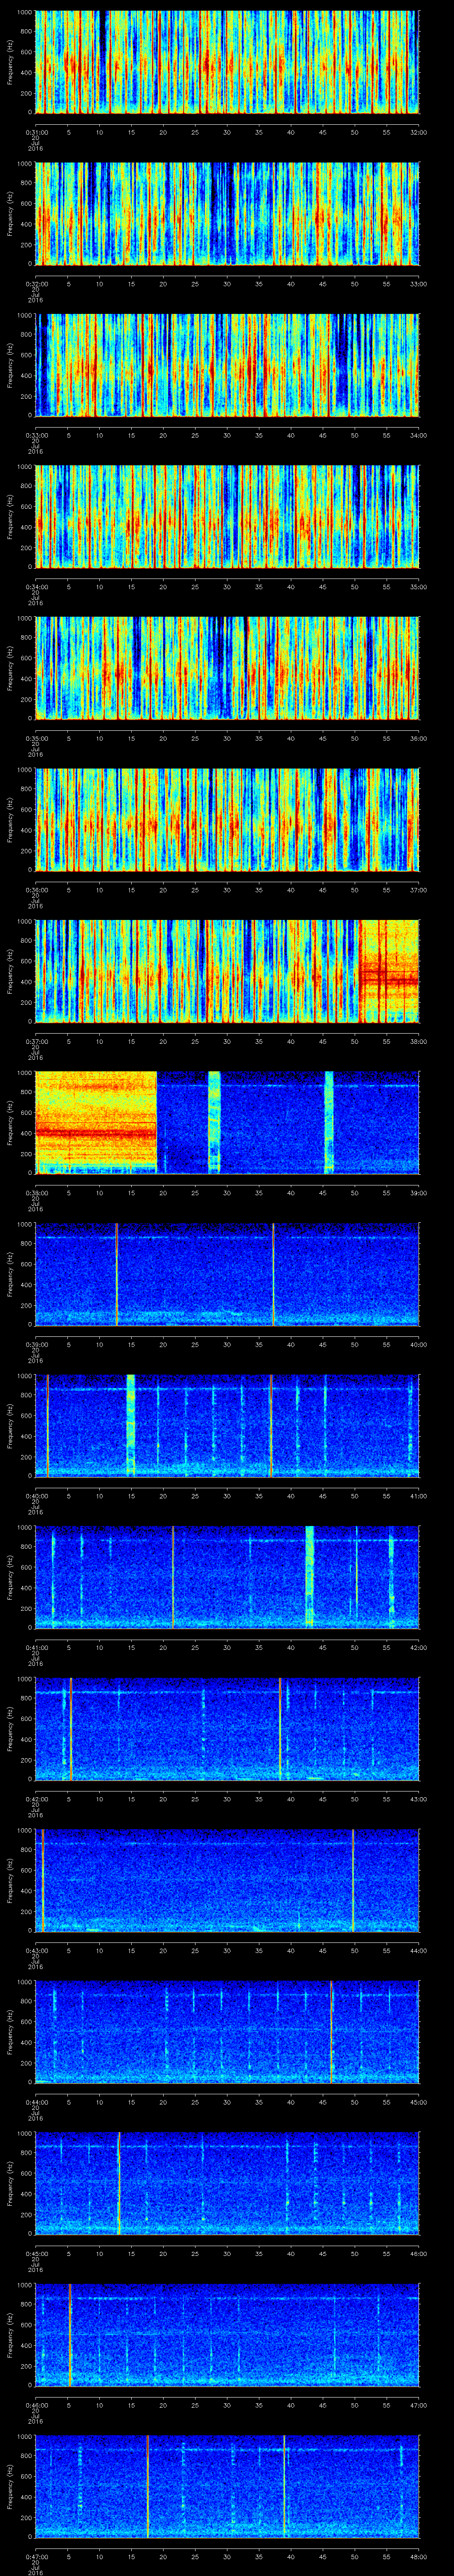The width and height of the screenshot is (454, 2576).
Task: Click the '0:31:00' time axis label
Action: point(36,131)
